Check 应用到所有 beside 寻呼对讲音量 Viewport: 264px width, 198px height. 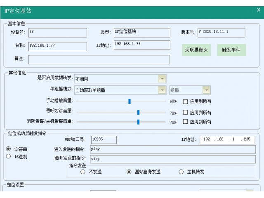click(x=185, y=112)
